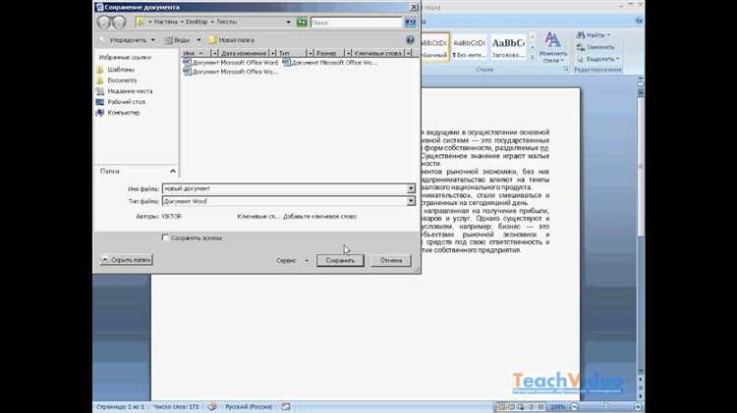Click the Скрыть папки button

pyautogui.click(x=127, y=260)
